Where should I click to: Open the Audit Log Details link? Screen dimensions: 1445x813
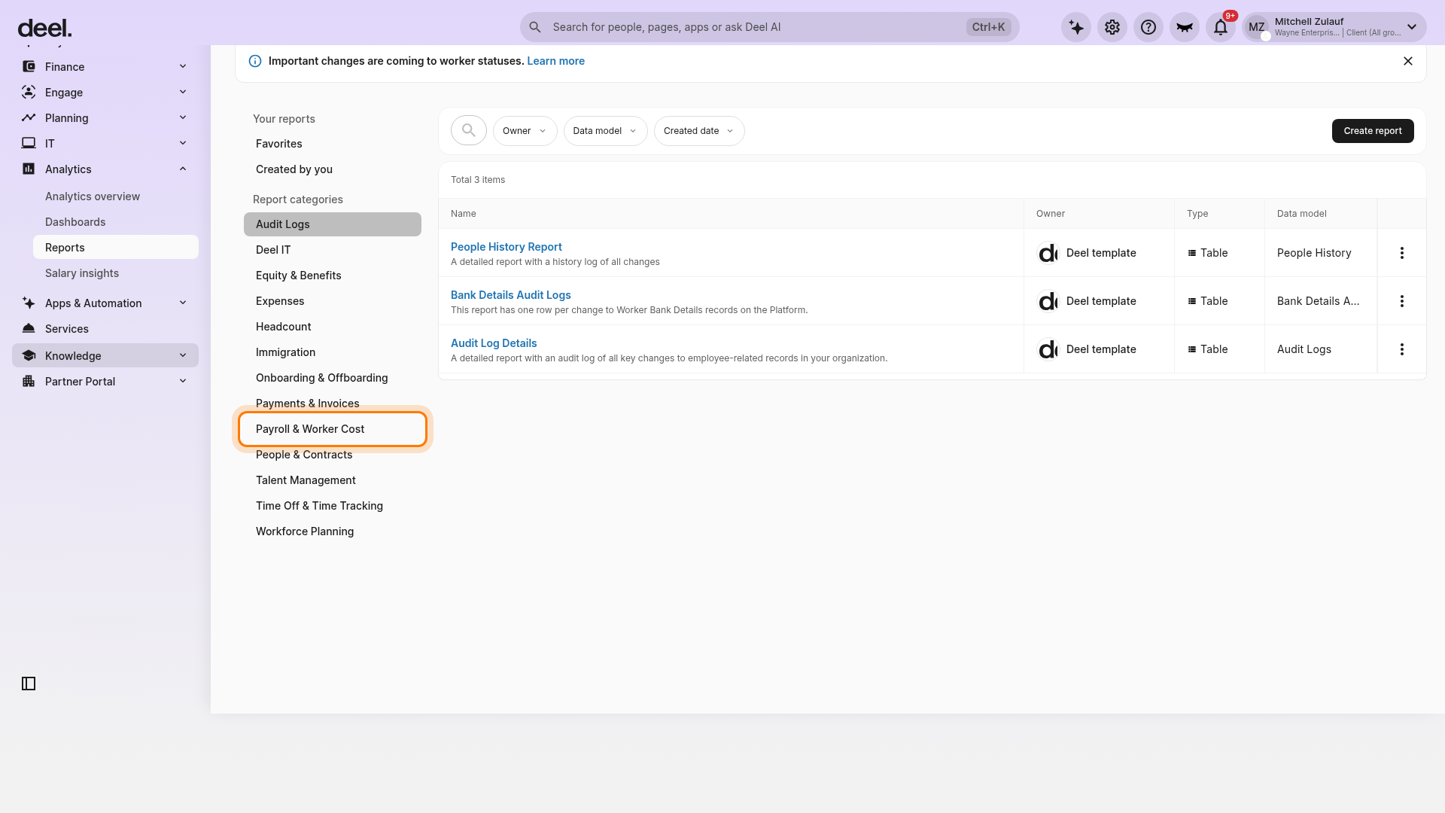(x=494, y=343)
